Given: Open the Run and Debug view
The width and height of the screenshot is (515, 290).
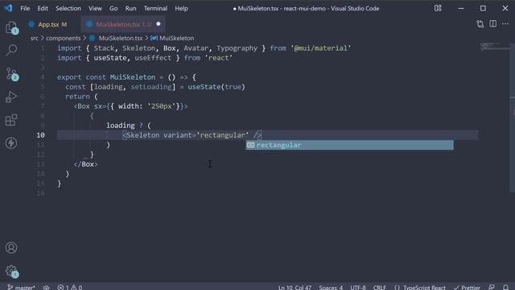Looking at the screenshot, I should click(x=11, y=97).
